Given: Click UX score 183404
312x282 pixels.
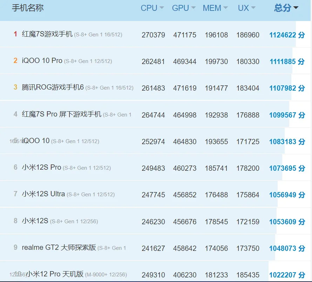Looking at the screenshot, I should pyautogui.click(x=248, y=88).
